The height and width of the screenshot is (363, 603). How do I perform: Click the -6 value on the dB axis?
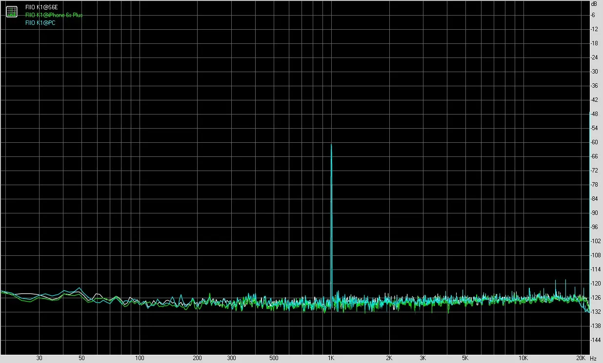[593, 15]
